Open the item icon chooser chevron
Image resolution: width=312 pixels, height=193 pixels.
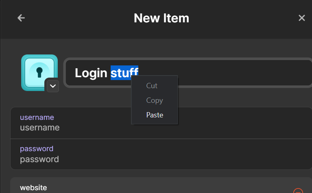[53, 86]
